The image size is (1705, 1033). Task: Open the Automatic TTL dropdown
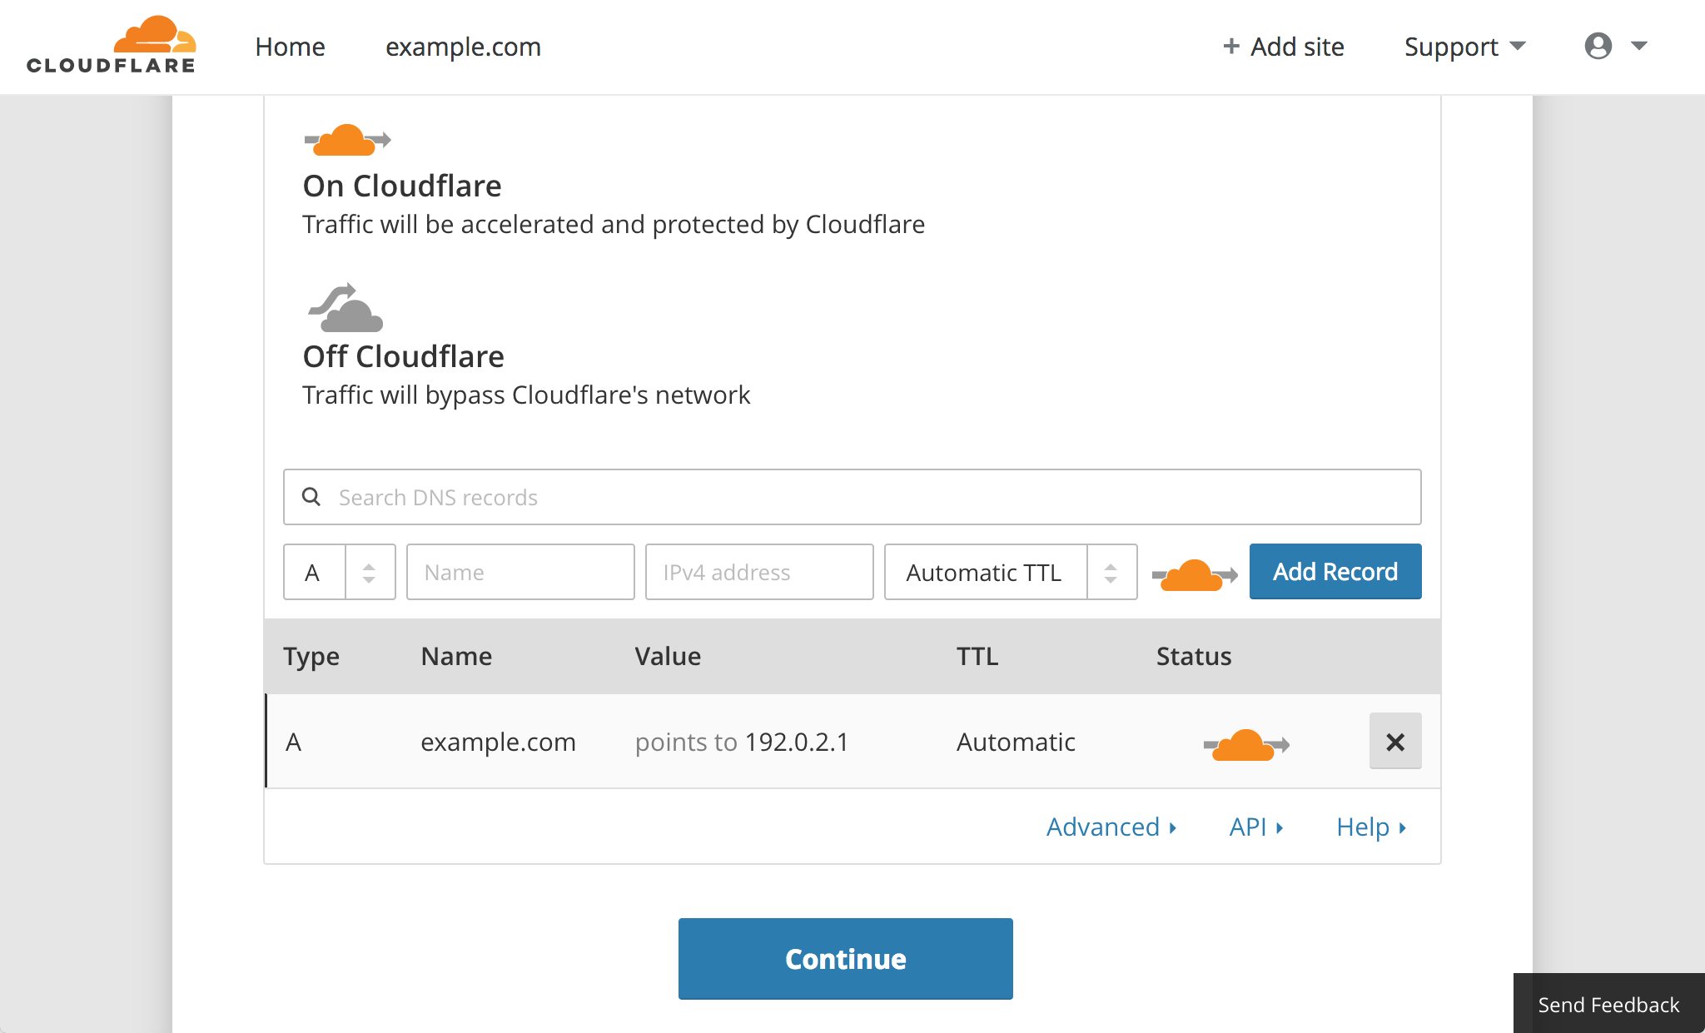point(1010,572)
